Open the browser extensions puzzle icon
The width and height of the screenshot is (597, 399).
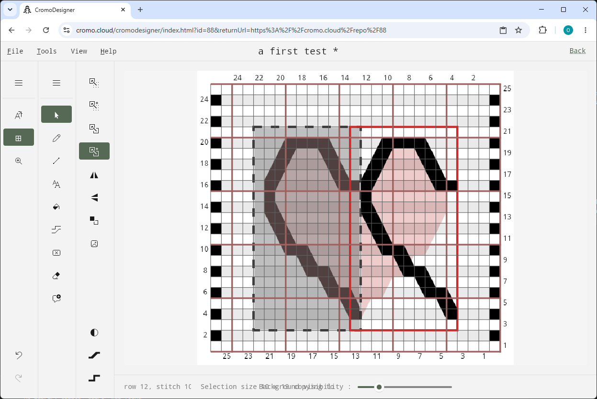coord(542,30)
